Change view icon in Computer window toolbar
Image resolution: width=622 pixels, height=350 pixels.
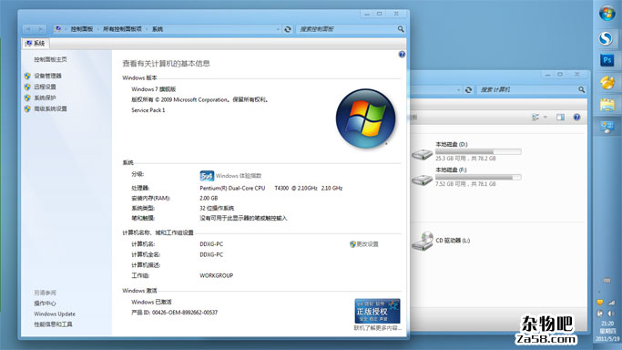535,117
